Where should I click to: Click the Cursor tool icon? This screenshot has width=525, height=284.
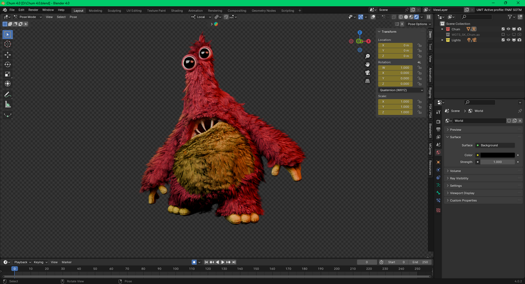(x=7, y=44)
